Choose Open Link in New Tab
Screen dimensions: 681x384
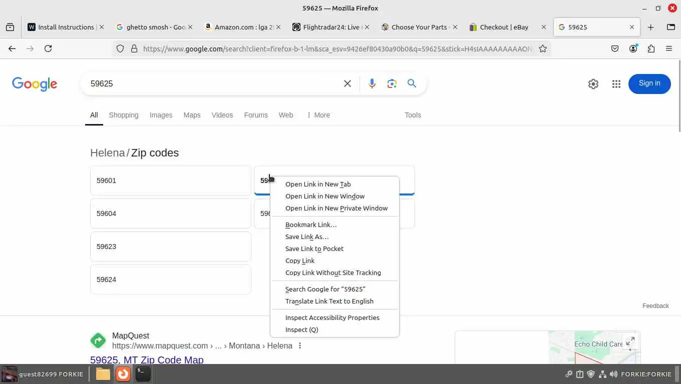334,184
